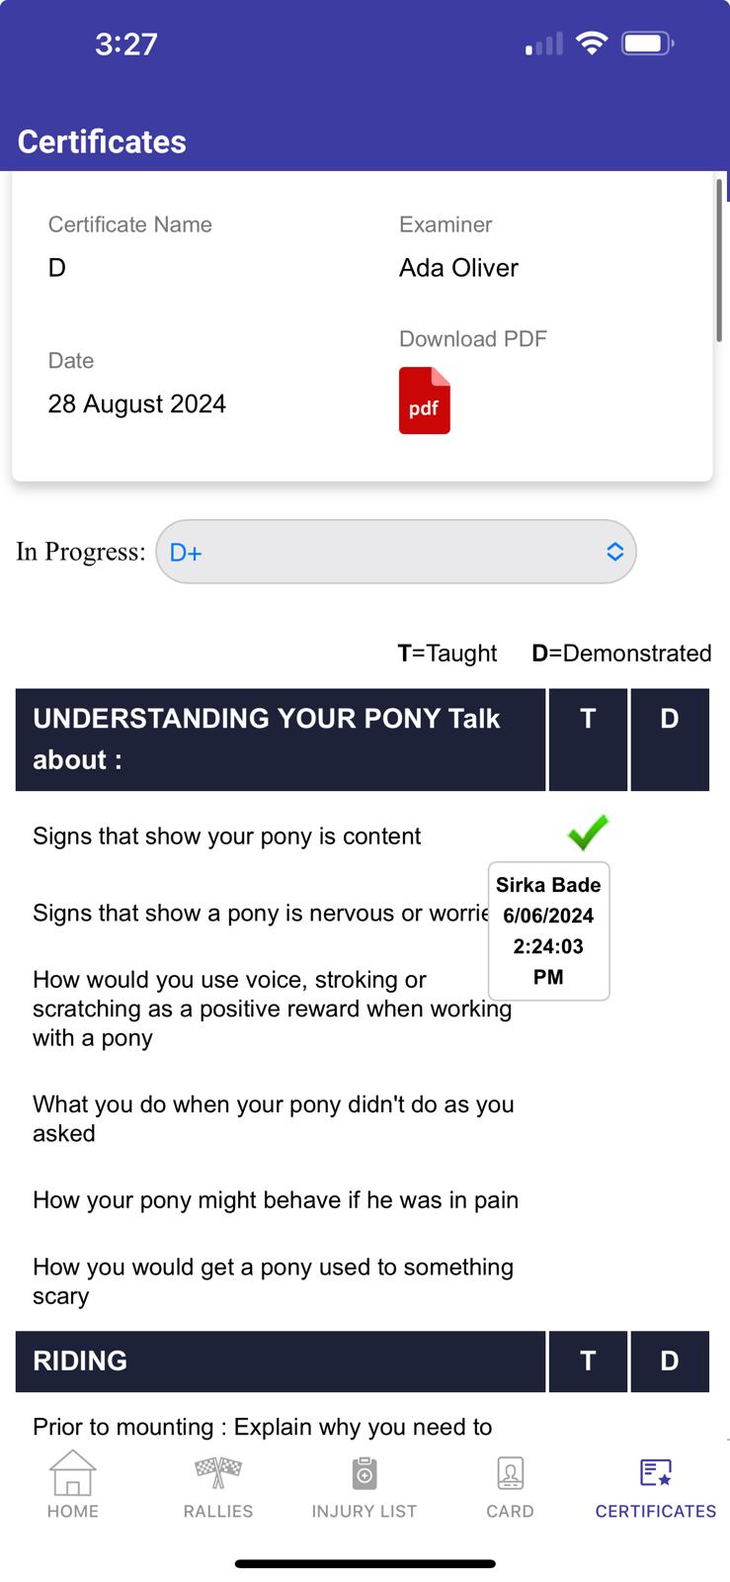Tap the Home house icon

[73, 1473]
